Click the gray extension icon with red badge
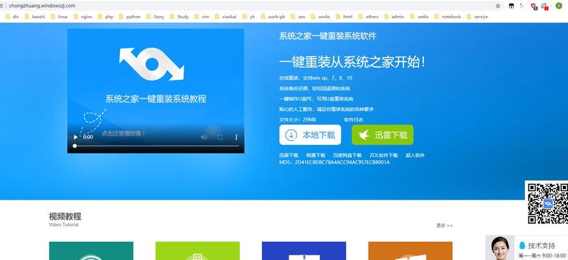 coord(544,6)
